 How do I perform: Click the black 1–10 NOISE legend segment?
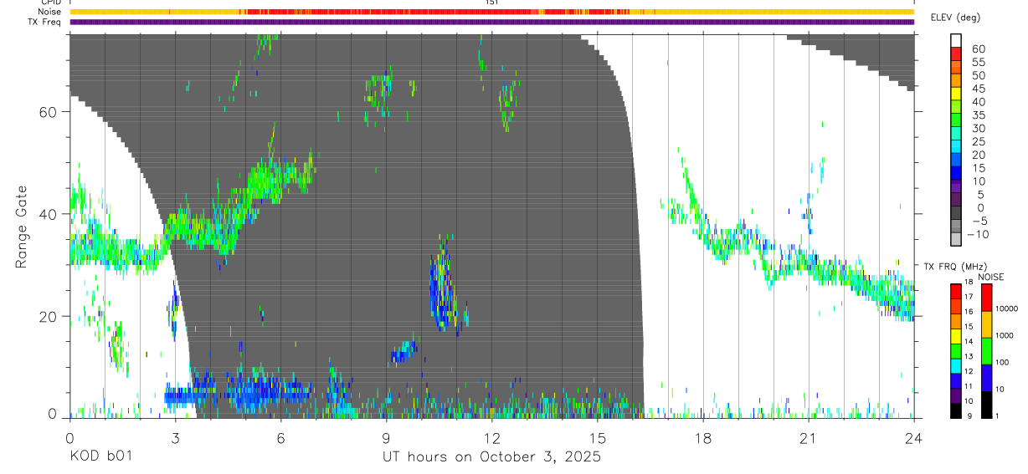(x=987, y=405)
